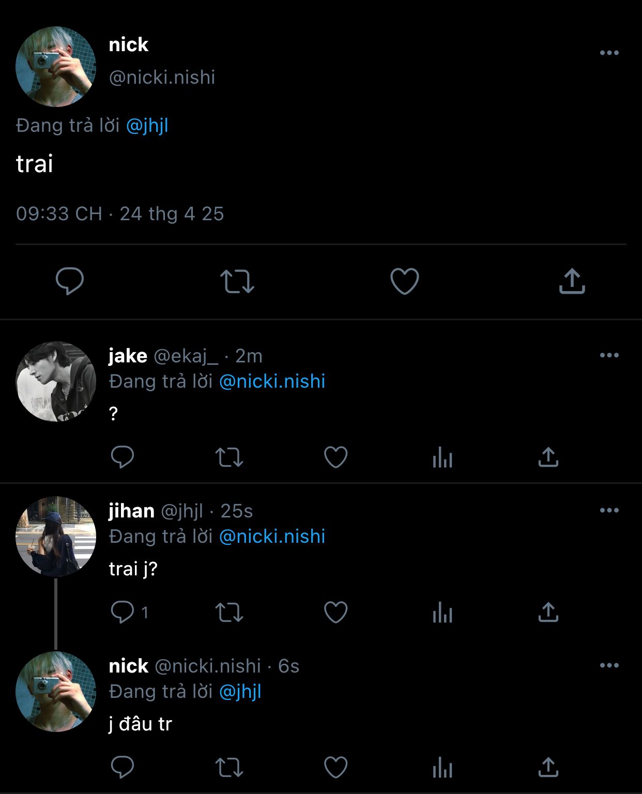View analytics of "j đâu tr" reply
This screenshot has height=794, width=642.
[442, 768]
